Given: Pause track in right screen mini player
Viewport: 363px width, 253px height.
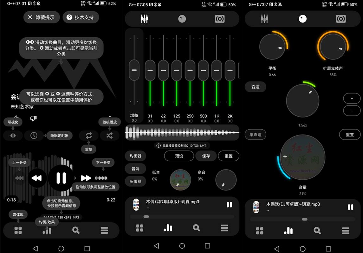Looking at the screenshot, I should [351, 207].
